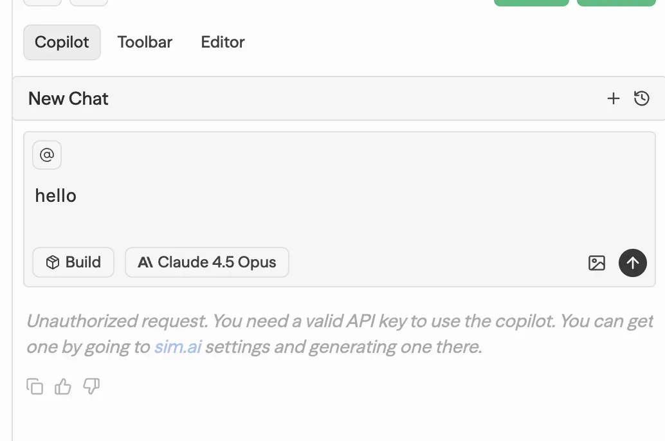Copy the error response message

tap(35, 386)
